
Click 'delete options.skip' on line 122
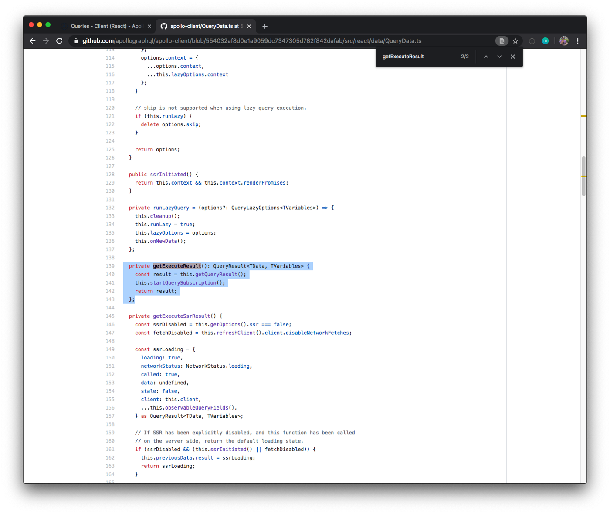tap(171, 124)
